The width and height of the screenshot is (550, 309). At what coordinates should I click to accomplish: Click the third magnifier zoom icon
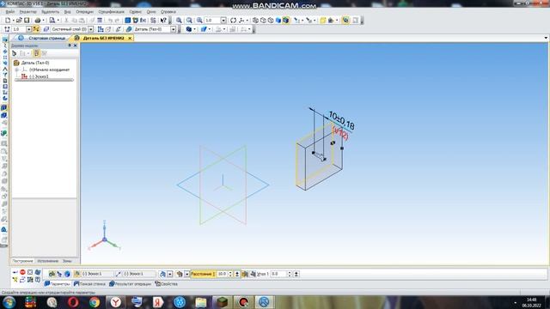pyautogui.click(x=199, y=21)
